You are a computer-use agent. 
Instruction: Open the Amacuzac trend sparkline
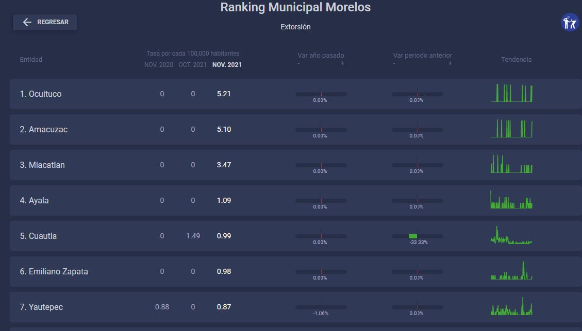pos(511,129)
